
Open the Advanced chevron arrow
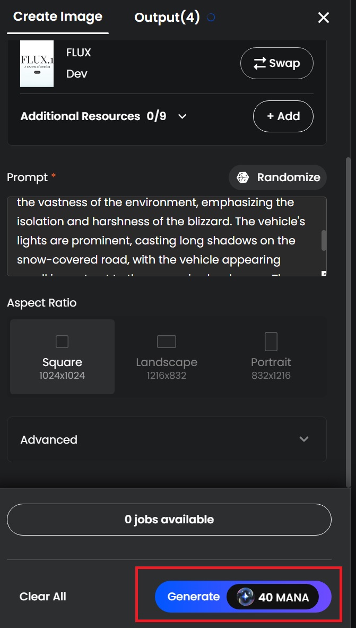[x=304, y=439]
